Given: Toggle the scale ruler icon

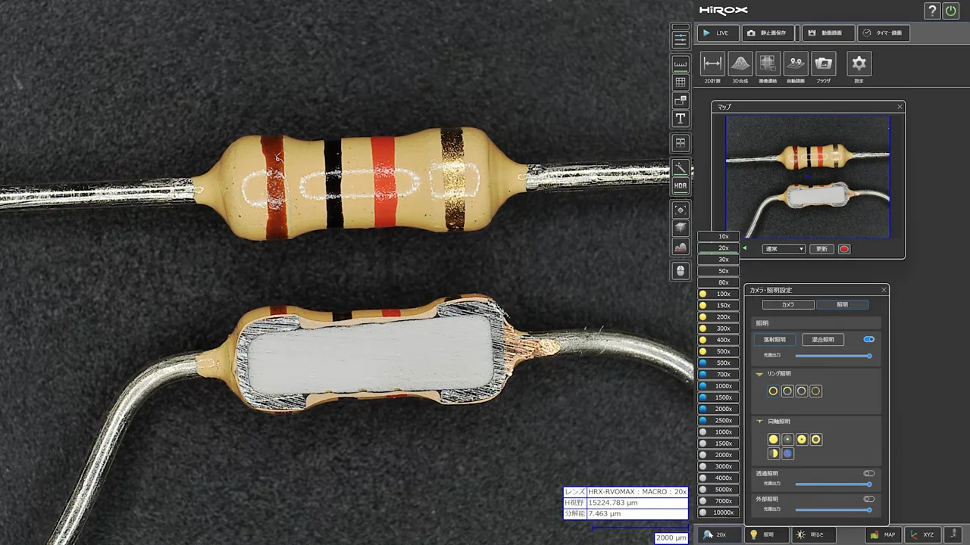Looking at the screenshot, I should 681,64.
